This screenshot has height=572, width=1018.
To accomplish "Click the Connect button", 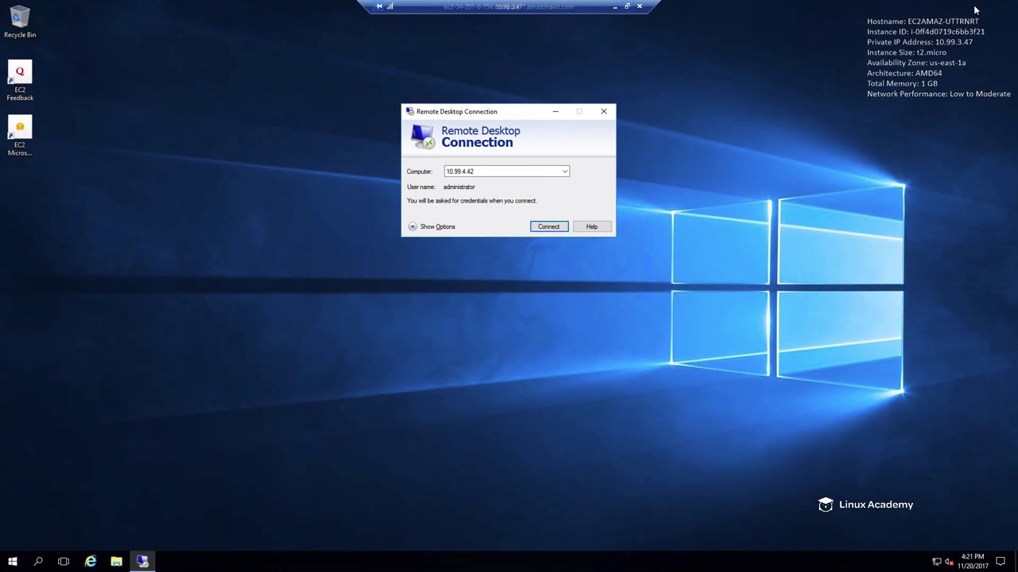I will [549, 226].
